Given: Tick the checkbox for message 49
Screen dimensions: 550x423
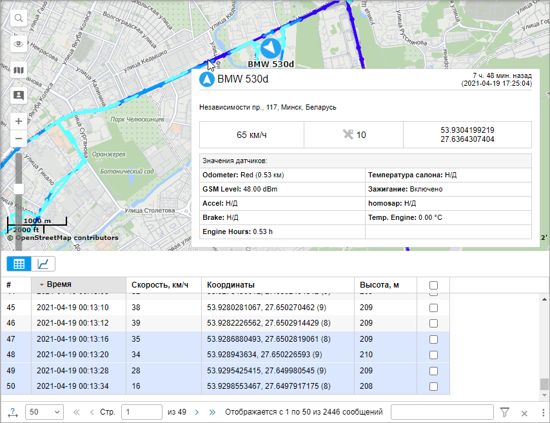Looking at the screenshot, I should [433, 371].
